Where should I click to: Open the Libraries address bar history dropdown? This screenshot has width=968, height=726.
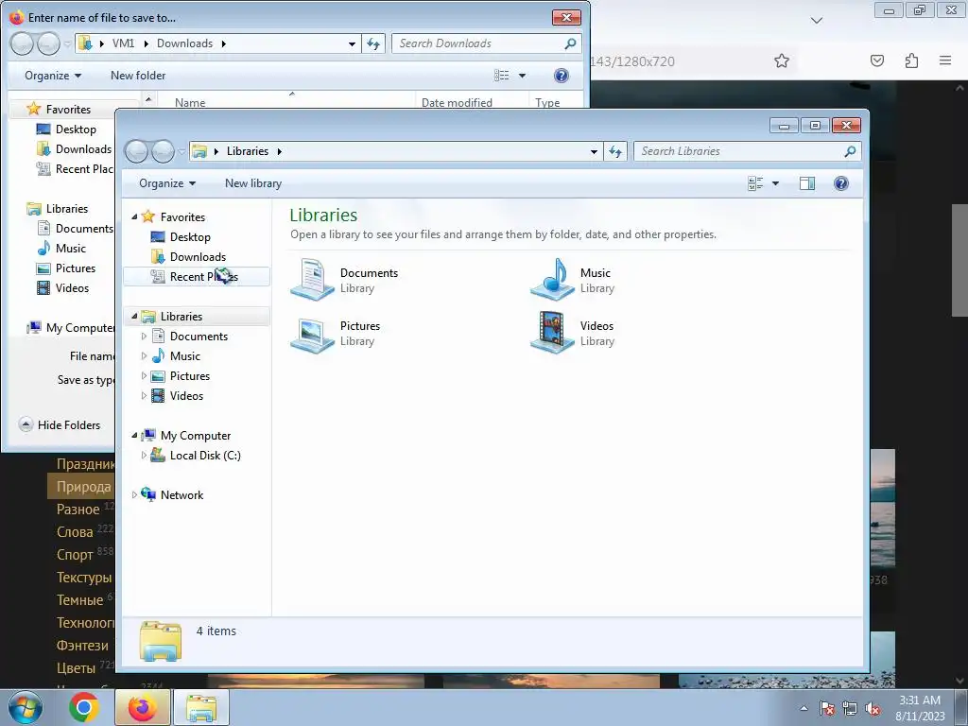click(594, 151)
